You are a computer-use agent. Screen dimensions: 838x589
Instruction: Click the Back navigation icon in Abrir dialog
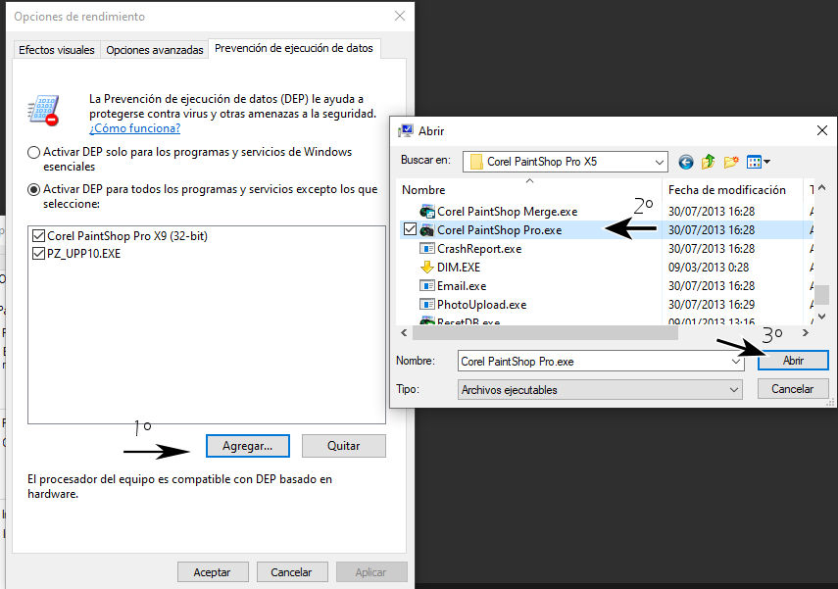(686, 162)
